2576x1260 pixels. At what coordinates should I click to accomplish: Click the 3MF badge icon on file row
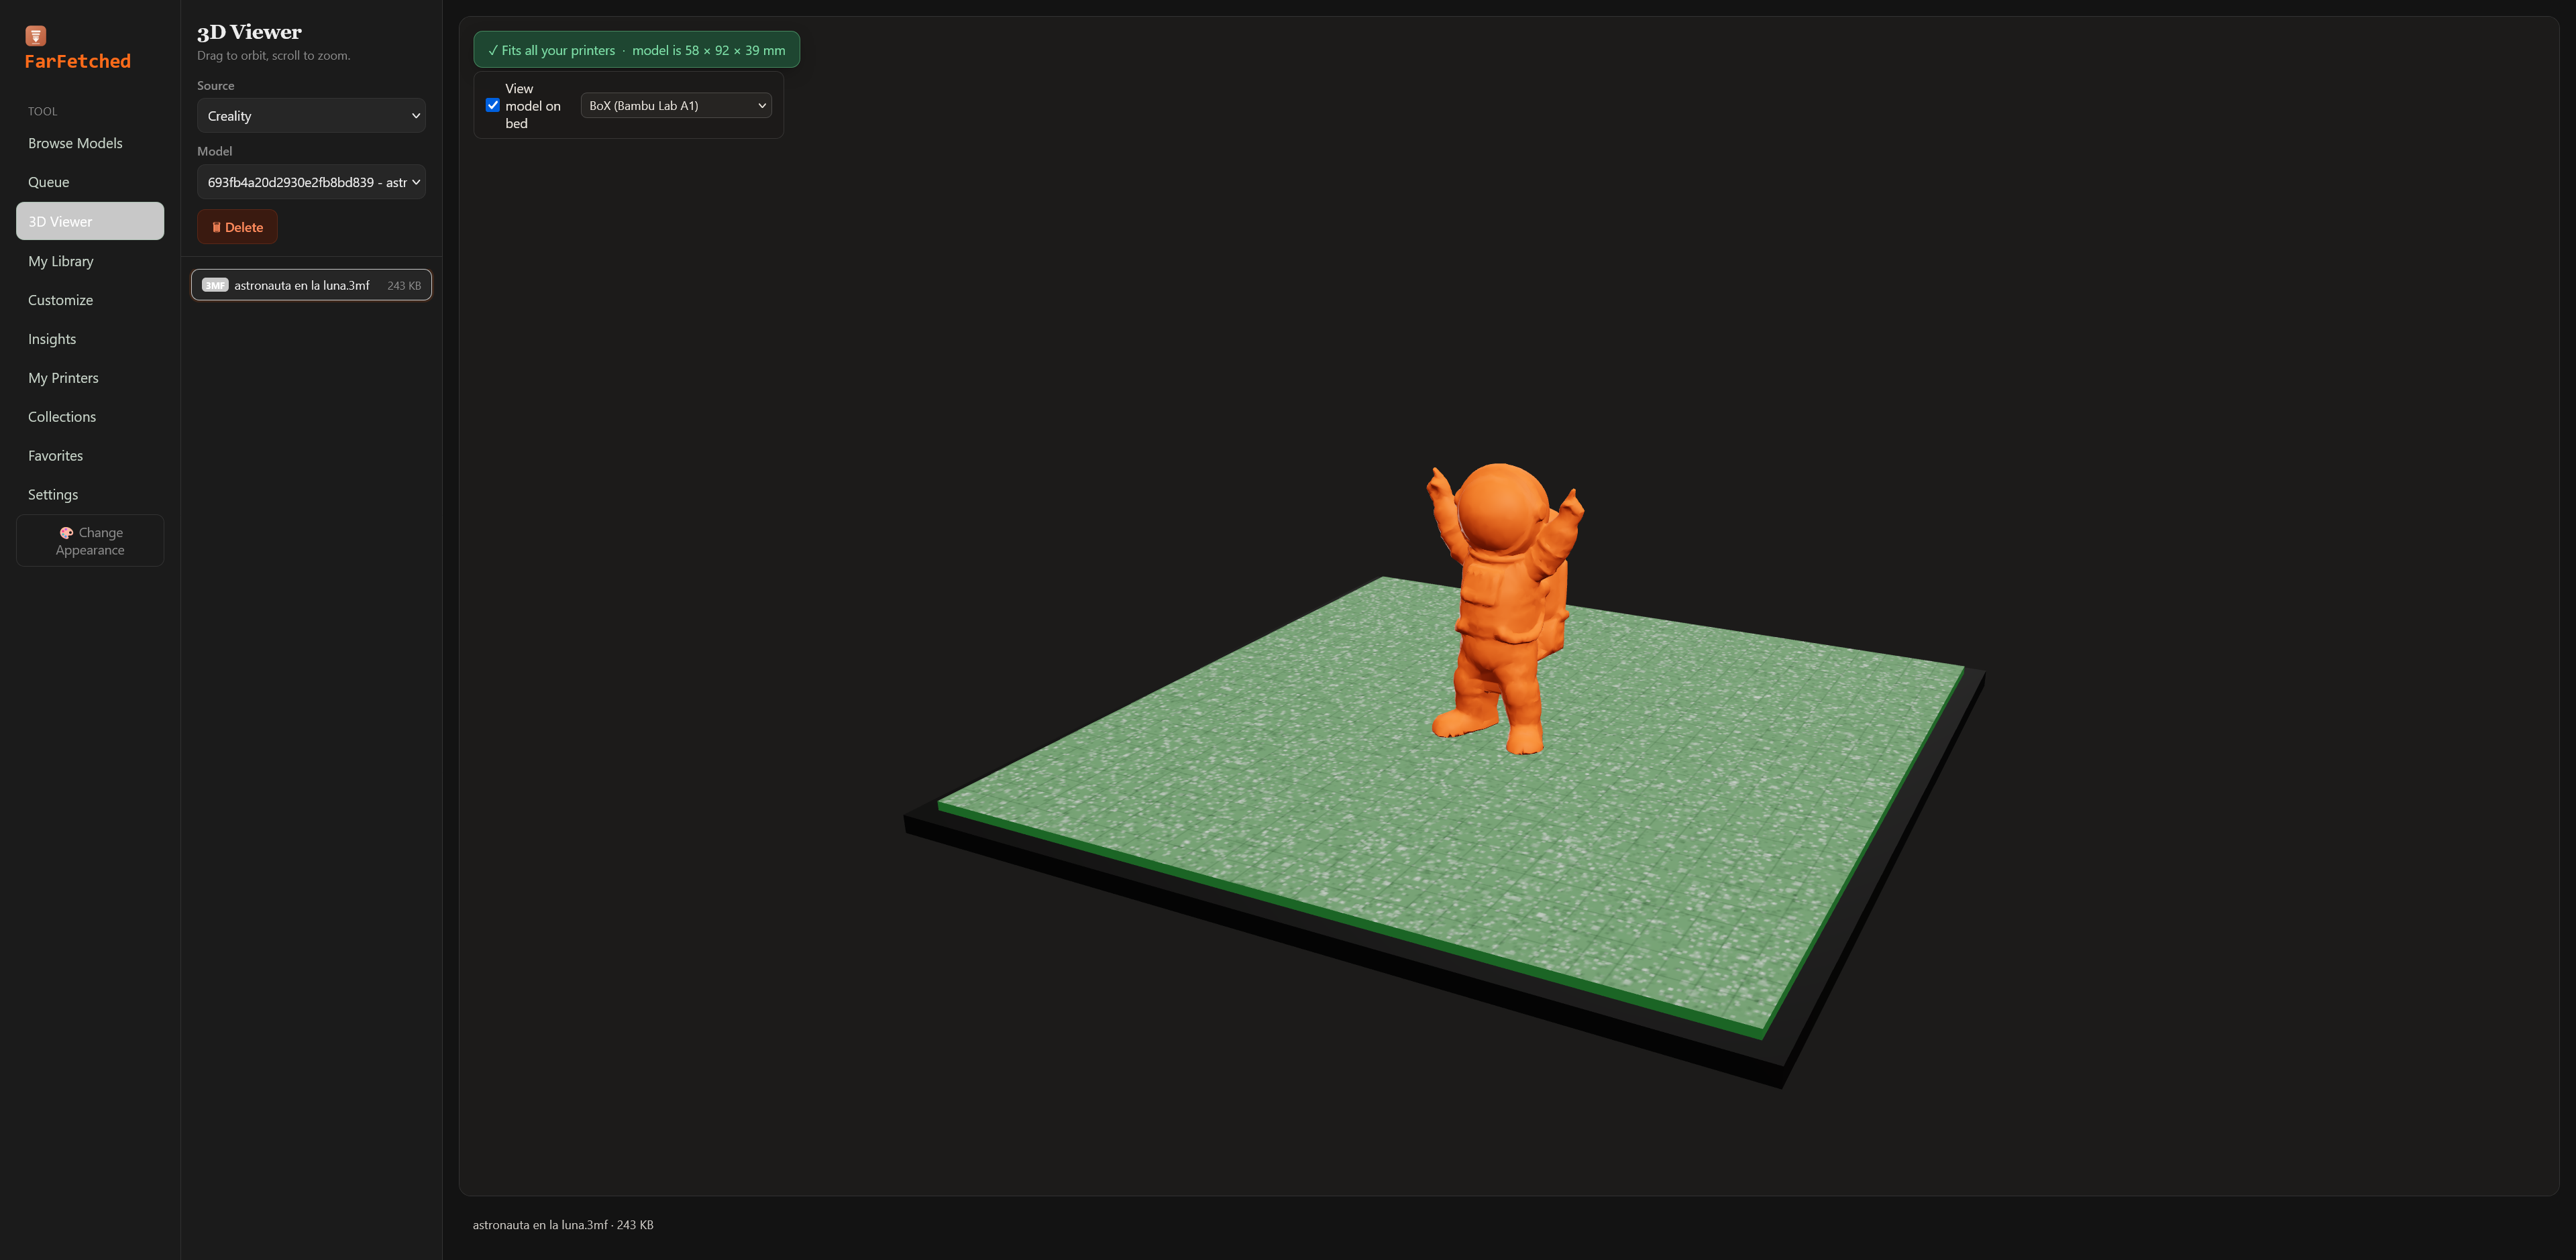pyautogui.click(x=215, y=285)
